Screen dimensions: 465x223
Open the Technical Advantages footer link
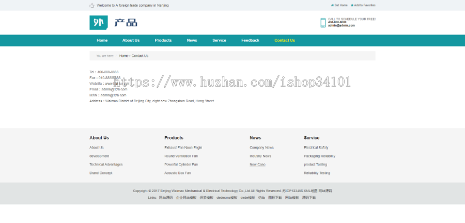coord(106,165)
